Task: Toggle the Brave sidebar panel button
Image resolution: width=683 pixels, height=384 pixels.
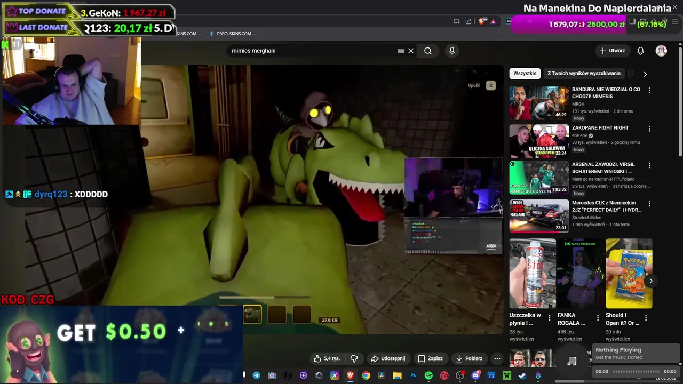Action: pyautogui.click(x=632, y=21)
